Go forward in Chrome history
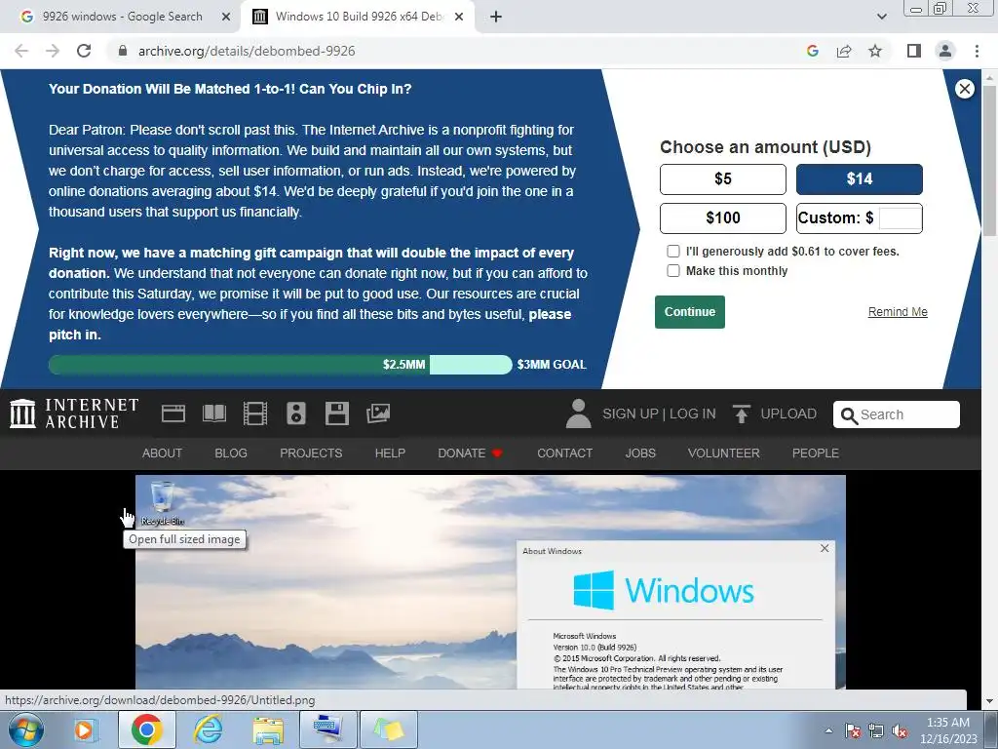This screenshot has height=749, width=998. coord(53,51)
